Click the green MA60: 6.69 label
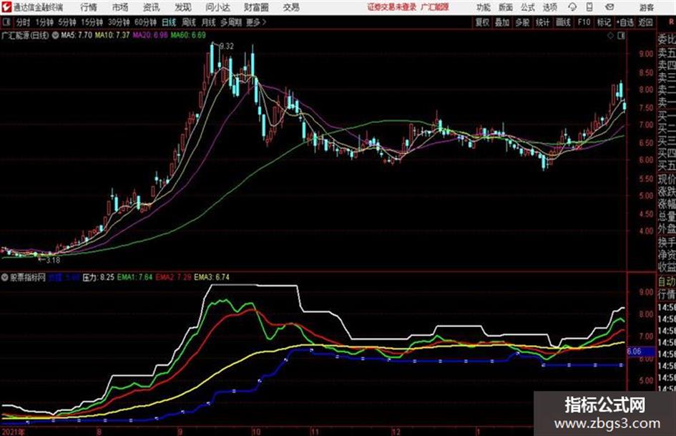676x436 pixels. (x=188, y=35)
